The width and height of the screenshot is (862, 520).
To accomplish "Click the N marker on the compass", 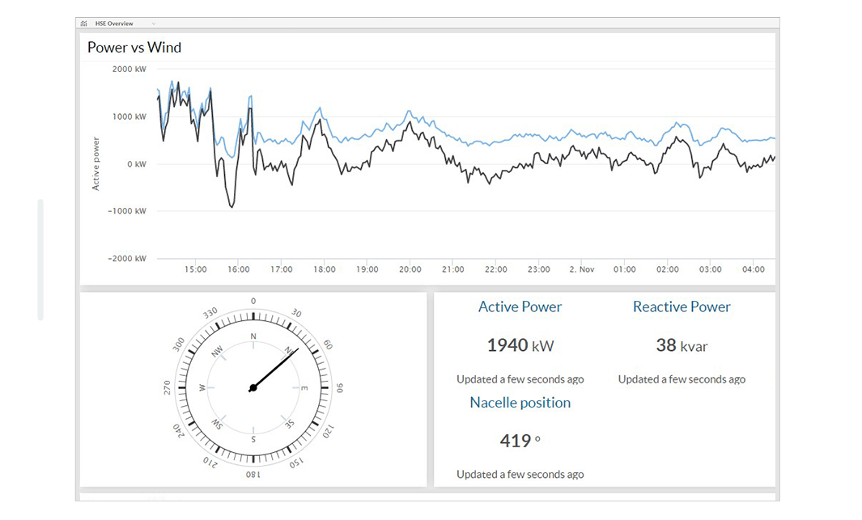I will click(x=253, y=336).
